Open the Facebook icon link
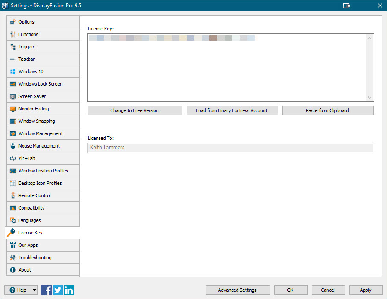The width and height of the screenshot is (387, 299). coord(47,290)
